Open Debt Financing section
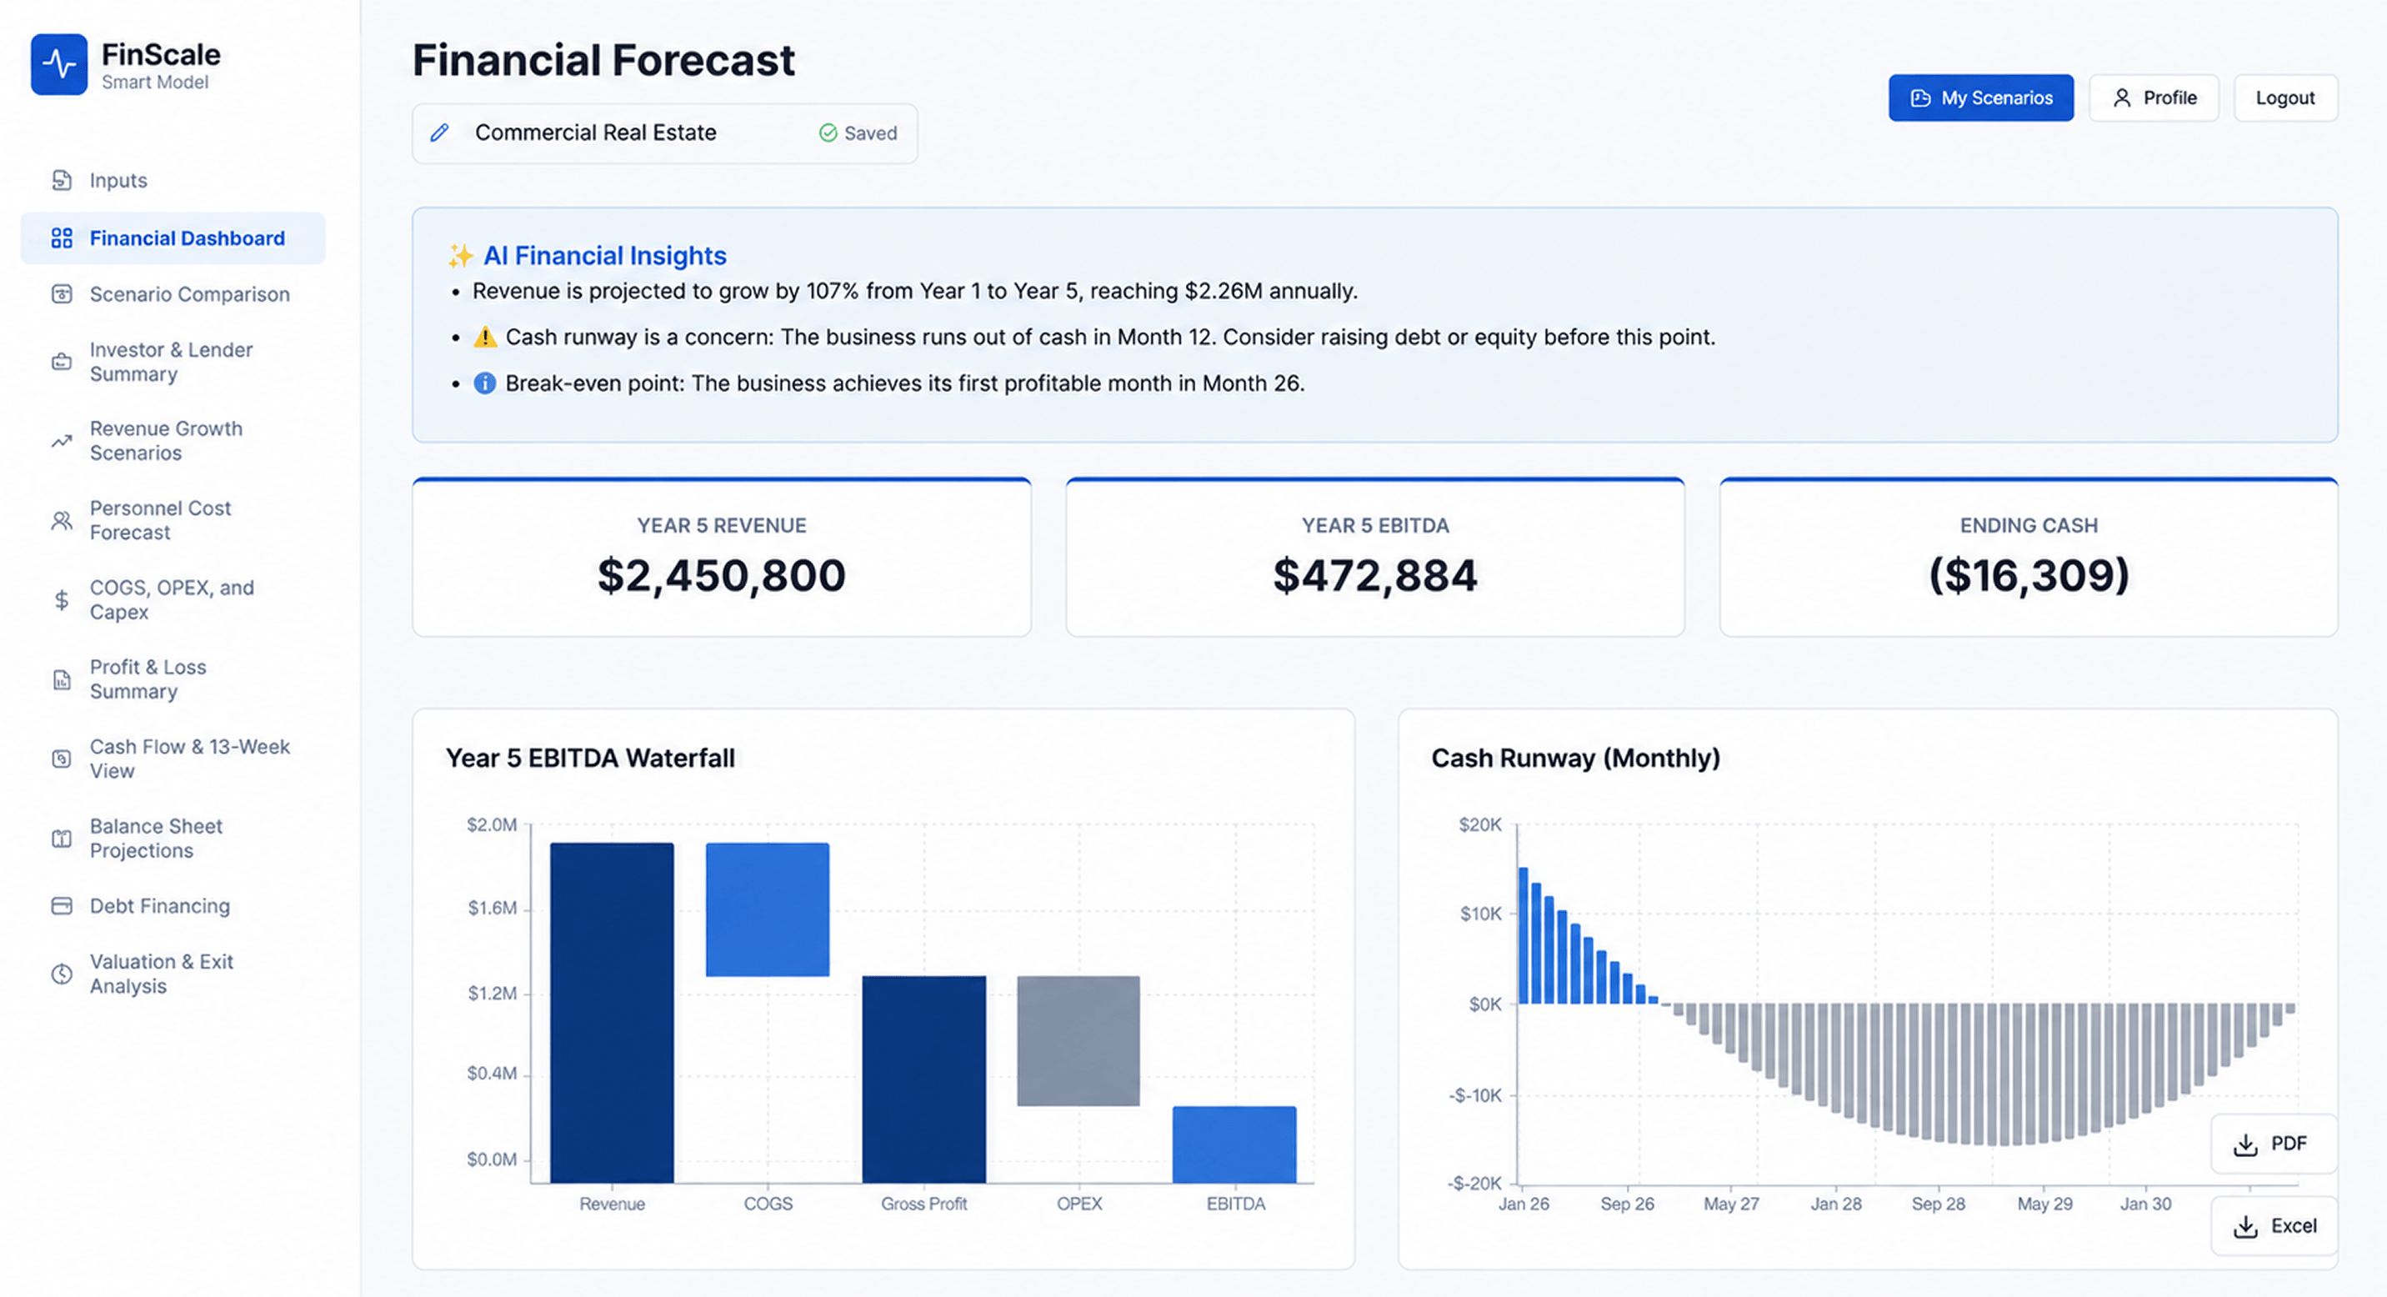 173,905
